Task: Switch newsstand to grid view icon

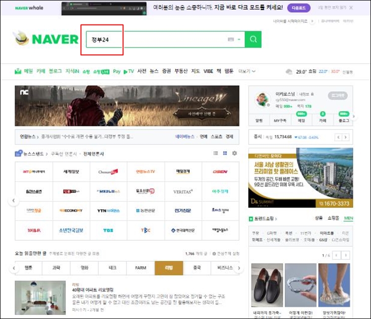Action: [x=225, y=153]
